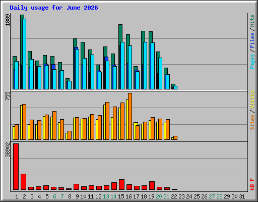Click green weekend day 28 label
This screenshot has height=202, width=258.
point(219,196)
